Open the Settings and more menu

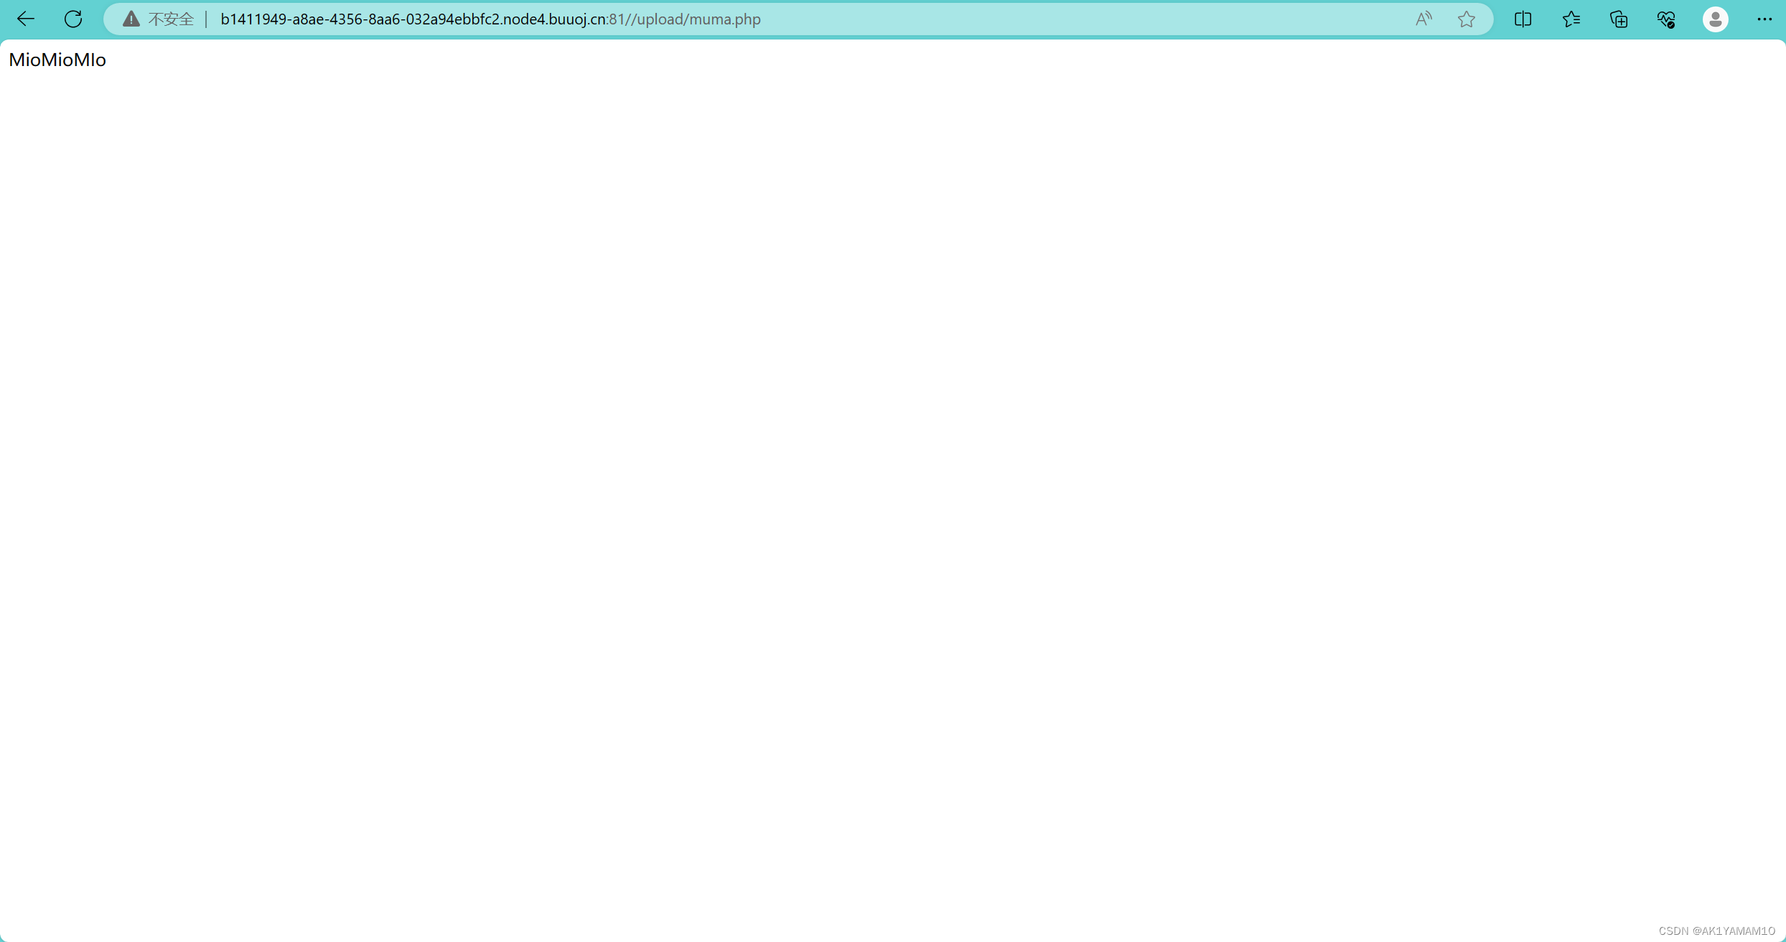pos(1764,19)
